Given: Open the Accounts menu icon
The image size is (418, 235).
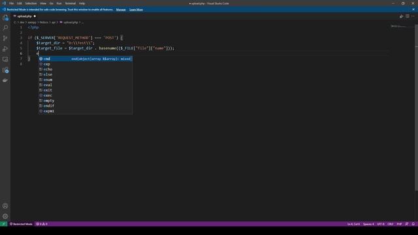Looking at the screenshot, I should 5,206.
